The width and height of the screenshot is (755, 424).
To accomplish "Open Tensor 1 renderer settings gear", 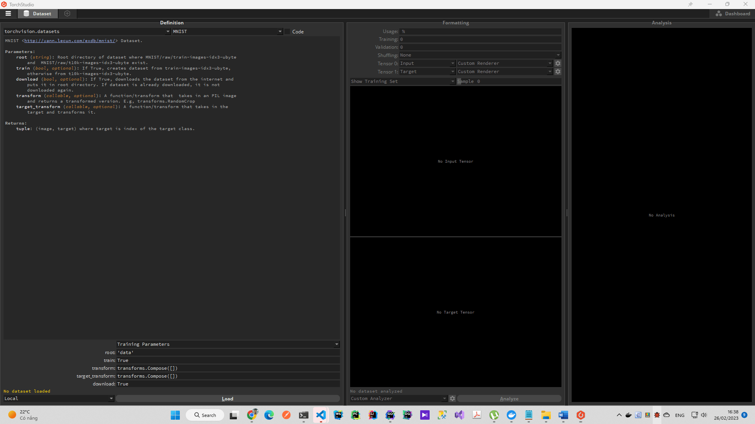I will pyautogui.click(x=558, y=72).
